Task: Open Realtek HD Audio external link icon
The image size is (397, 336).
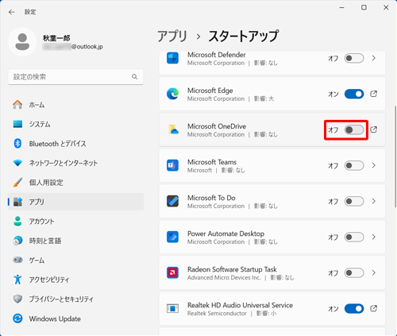Action: (373, 308)
